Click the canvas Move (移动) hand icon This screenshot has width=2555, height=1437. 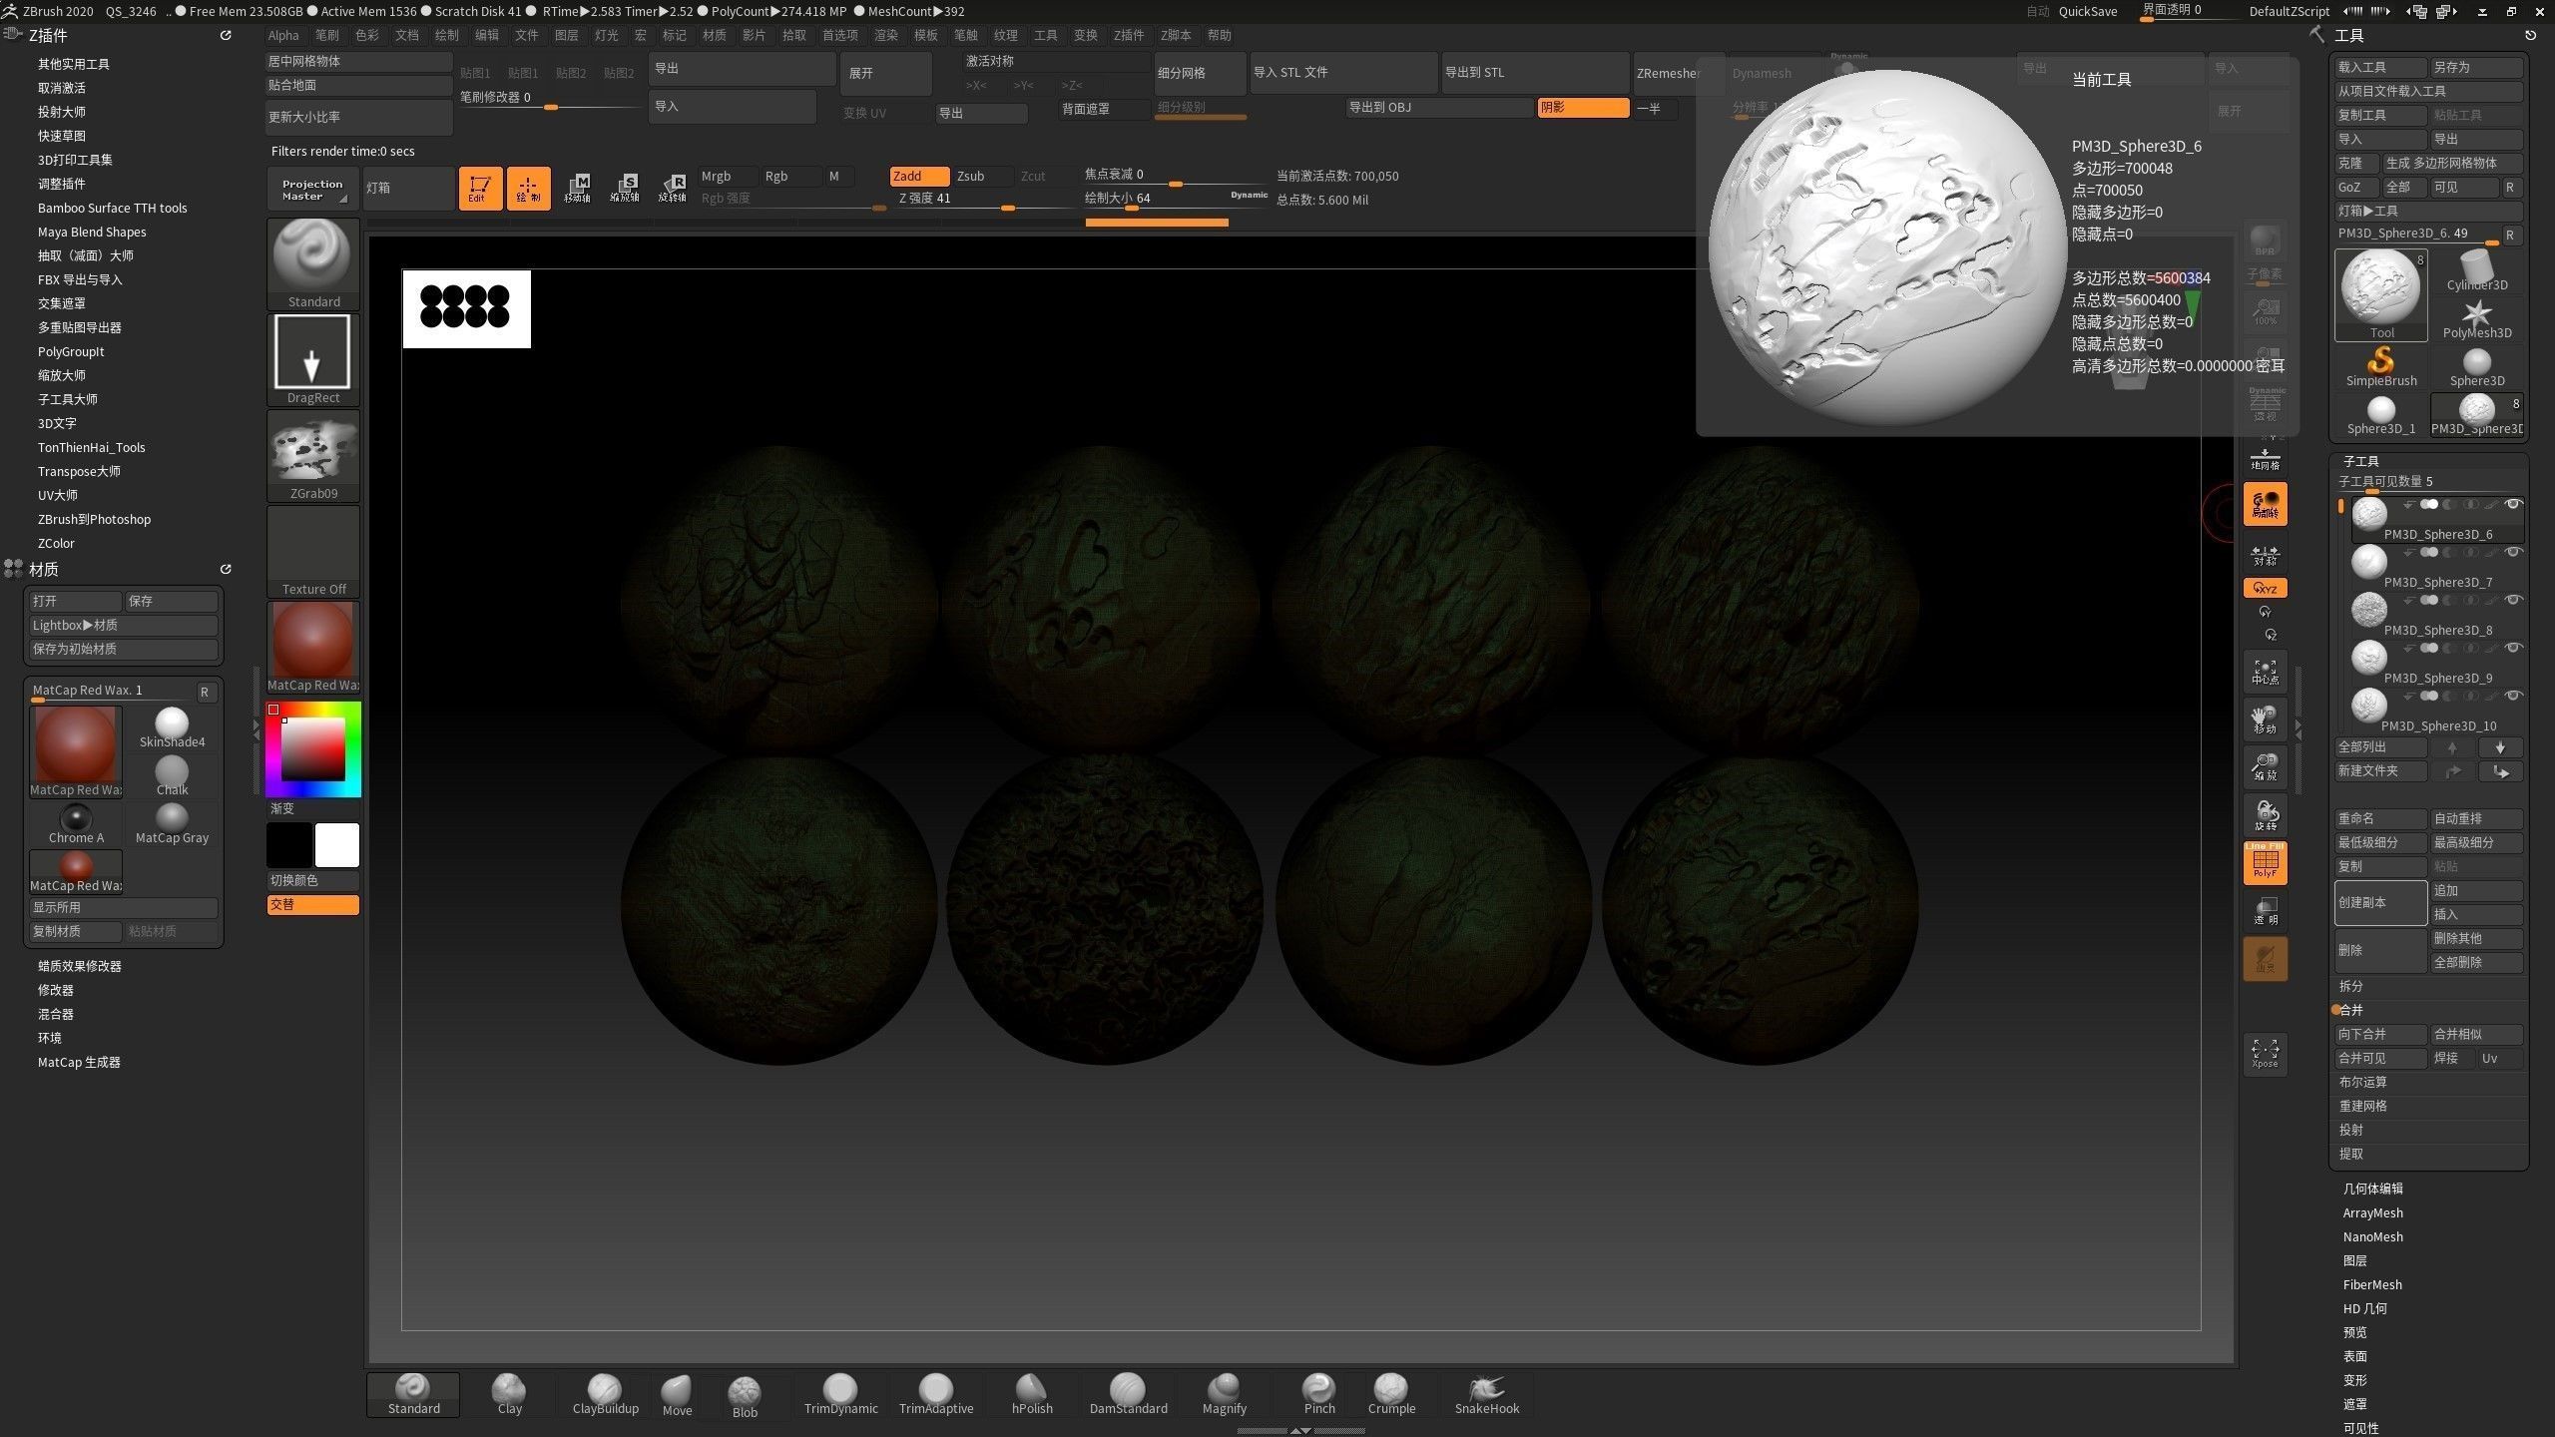pos(2265,719)
